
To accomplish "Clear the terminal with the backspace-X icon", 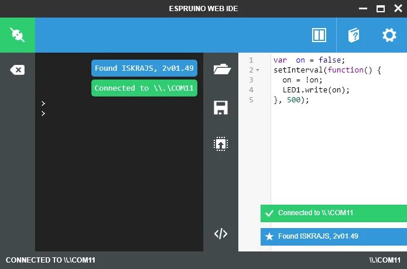I will pos(18,70).
